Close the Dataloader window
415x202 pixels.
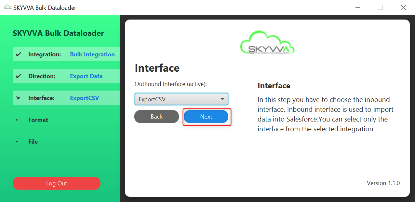(403, 7)
